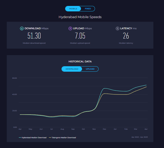Click the 26 median latency value

click(126, 36)
